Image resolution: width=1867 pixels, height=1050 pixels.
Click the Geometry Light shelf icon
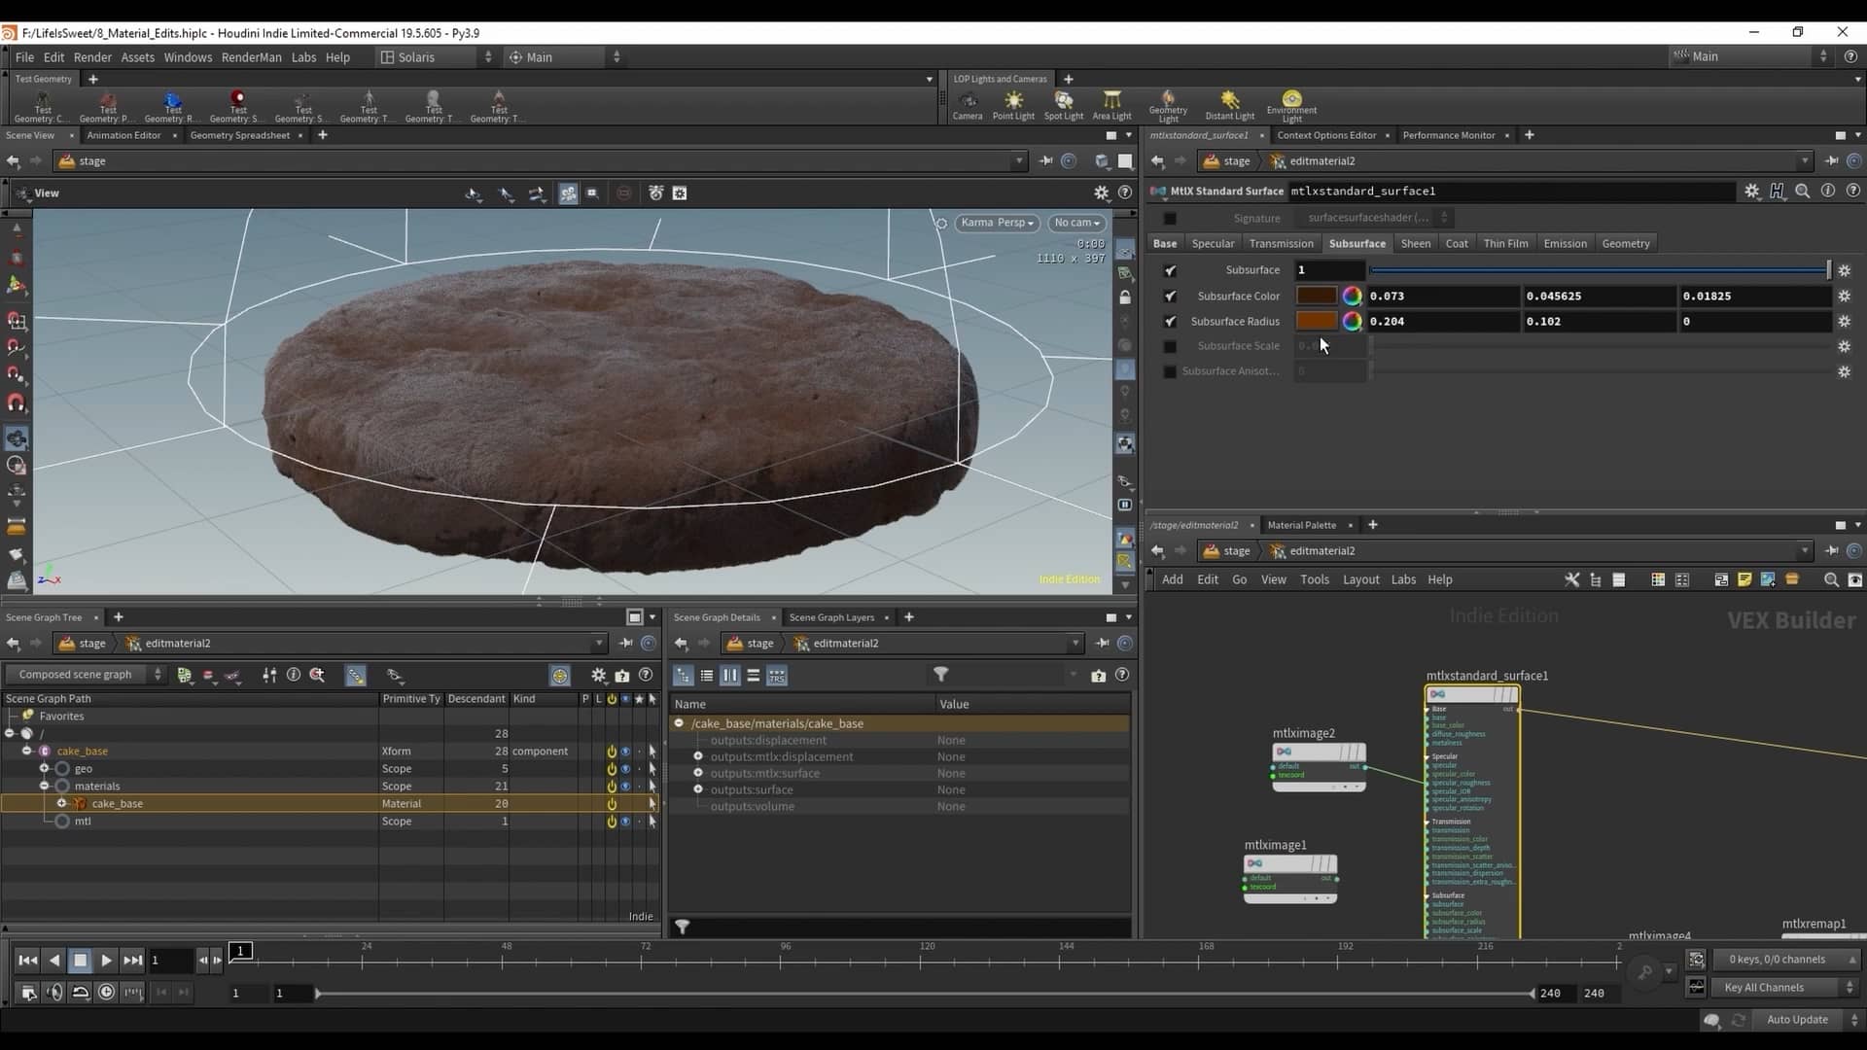[x=1167, y=104]
